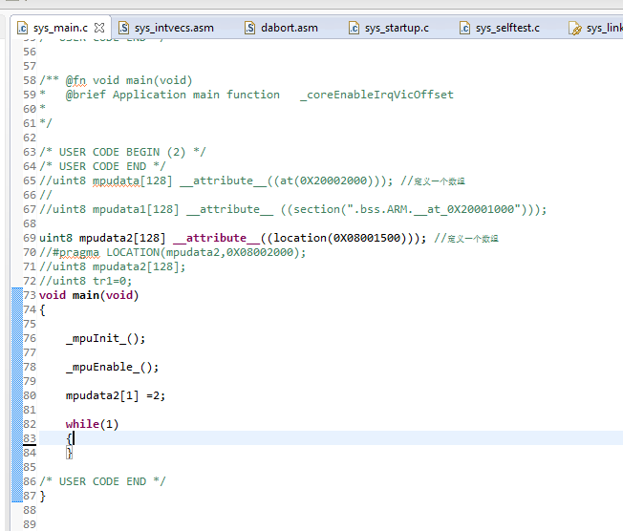Click the '_mpuInit_();' call
The width and height of the screenshot is (623, 531).
pos(106,338)
